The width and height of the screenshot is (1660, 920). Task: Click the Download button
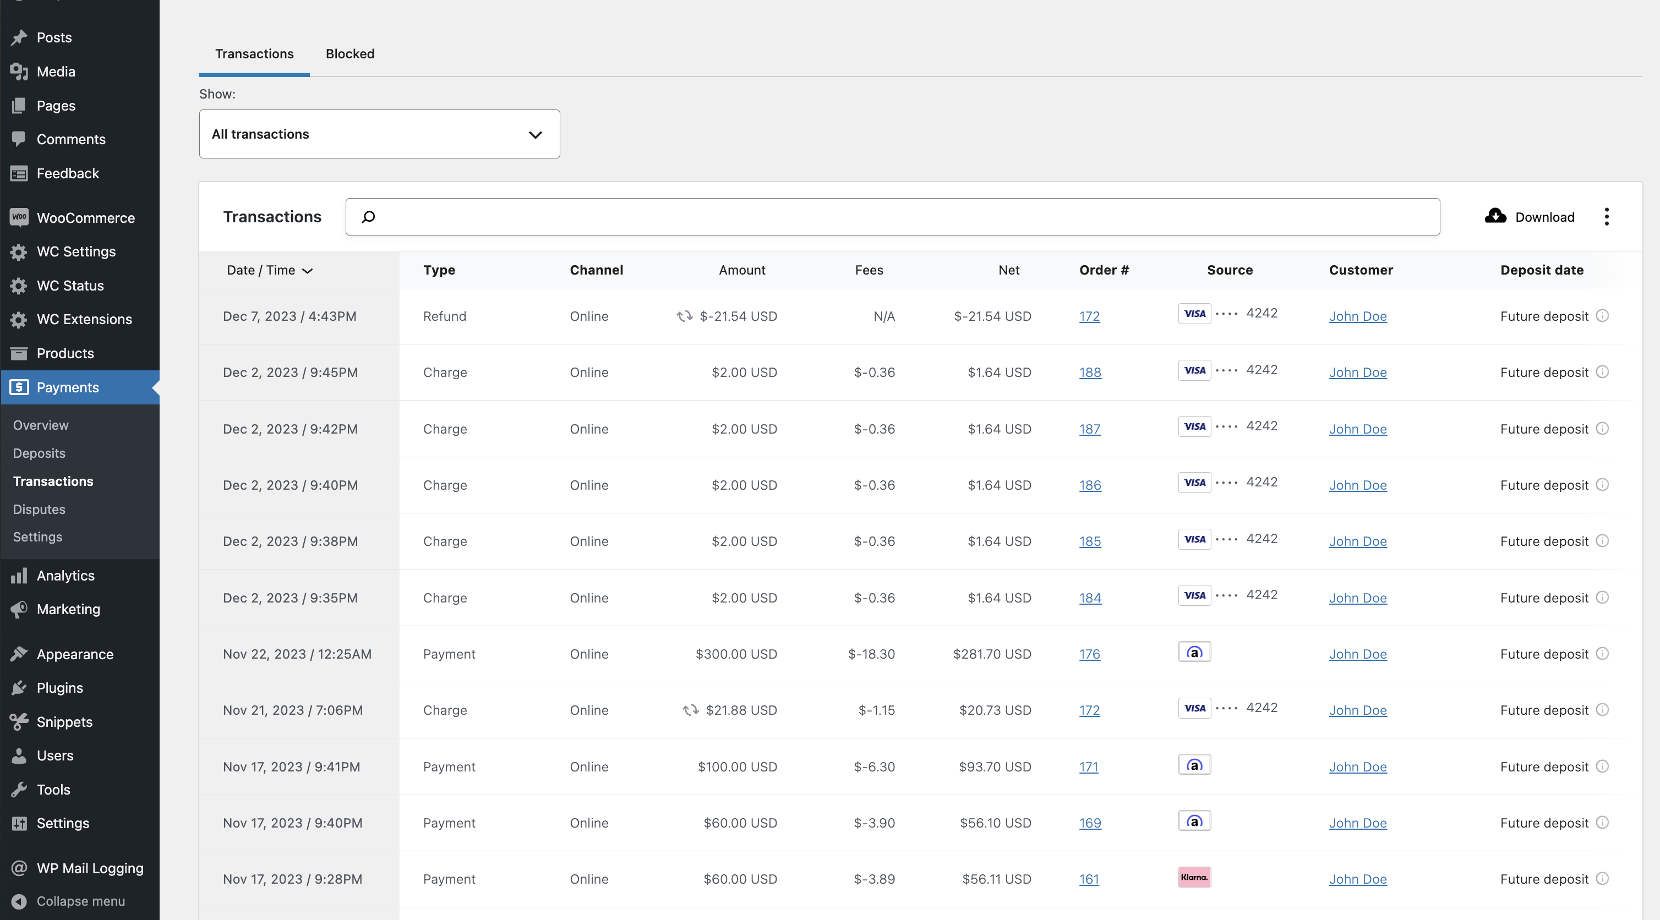pyautogui.click(x=1530, y=216)
